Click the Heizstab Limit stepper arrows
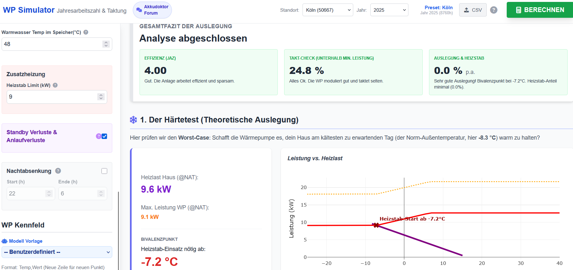Image resolution: width=573 pixels, height=270 pixels. [101, 97]
